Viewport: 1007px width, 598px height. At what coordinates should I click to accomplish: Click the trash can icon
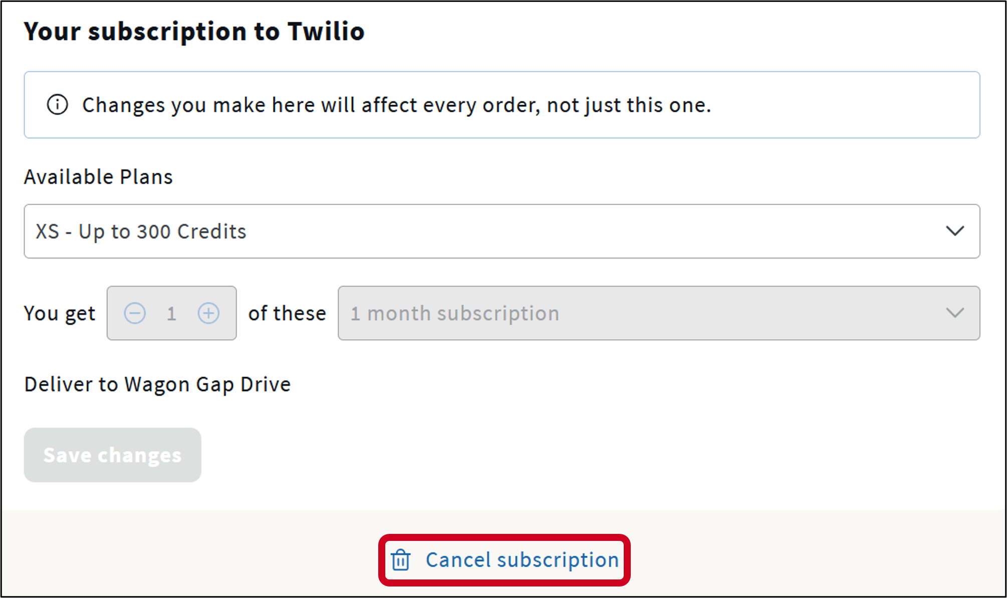[x=400, y=560]
